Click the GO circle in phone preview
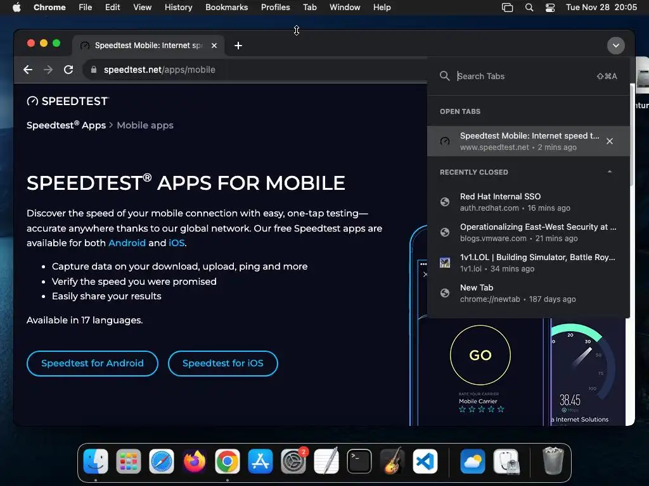This screenshot has width=649, height=486. (480, 355)
